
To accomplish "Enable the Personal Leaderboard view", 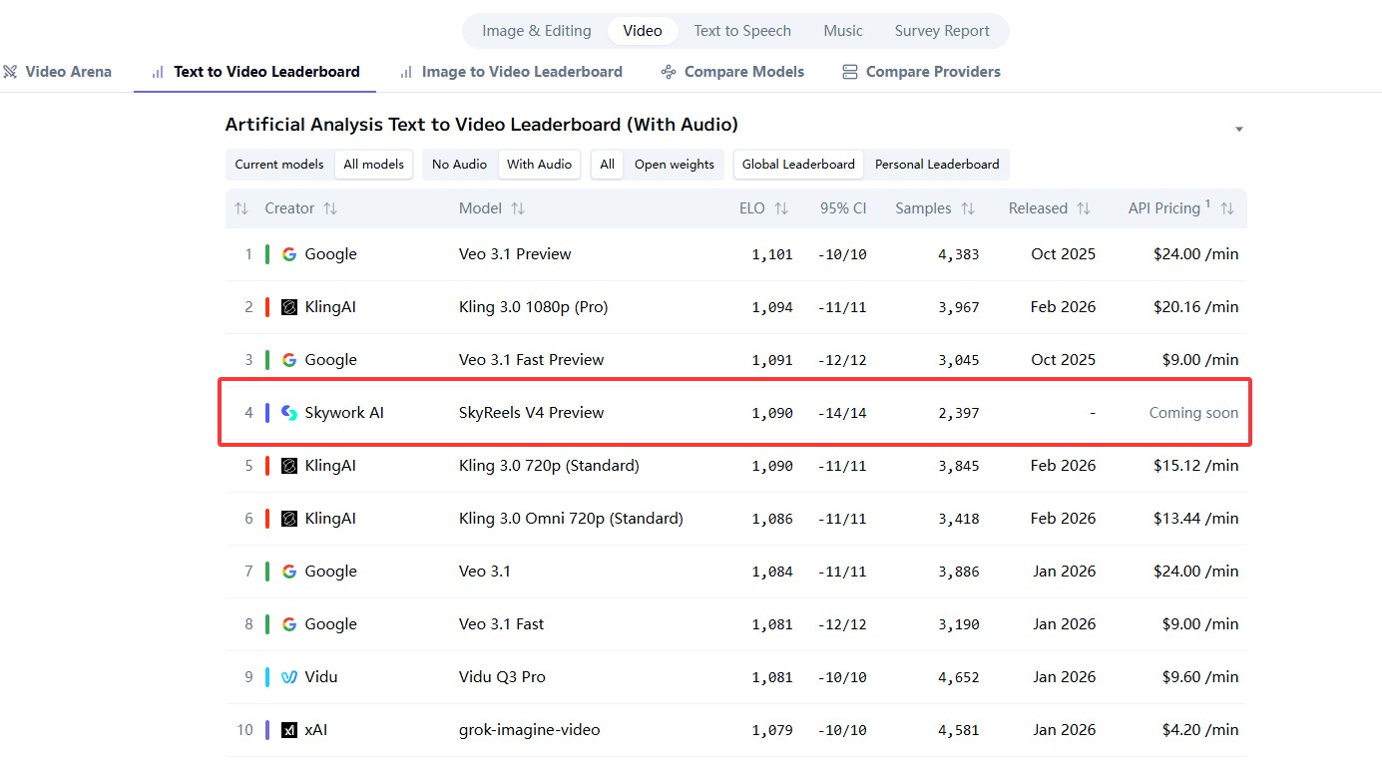I will (937, 165).
